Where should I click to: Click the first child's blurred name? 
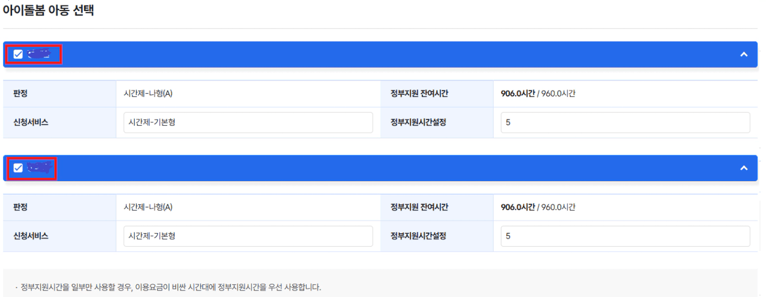pos(39,54)
